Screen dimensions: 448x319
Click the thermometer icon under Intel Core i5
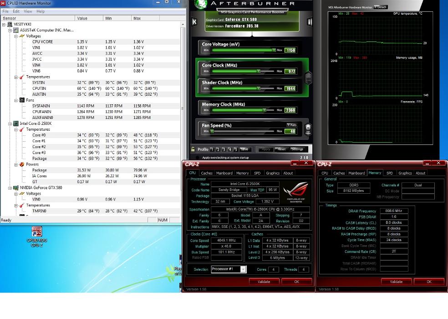click(x=22, y=129)
